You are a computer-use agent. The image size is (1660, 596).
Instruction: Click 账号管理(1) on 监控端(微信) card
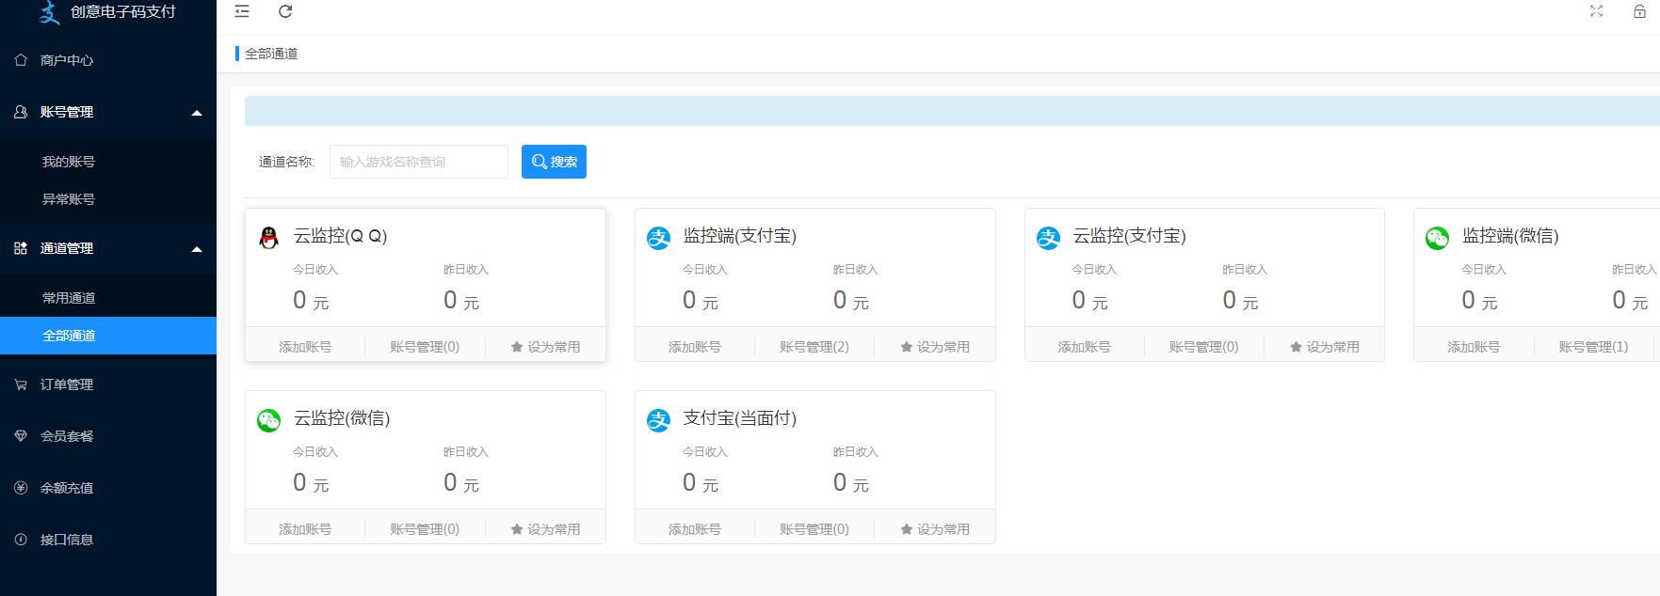(x=1593, y=347)
